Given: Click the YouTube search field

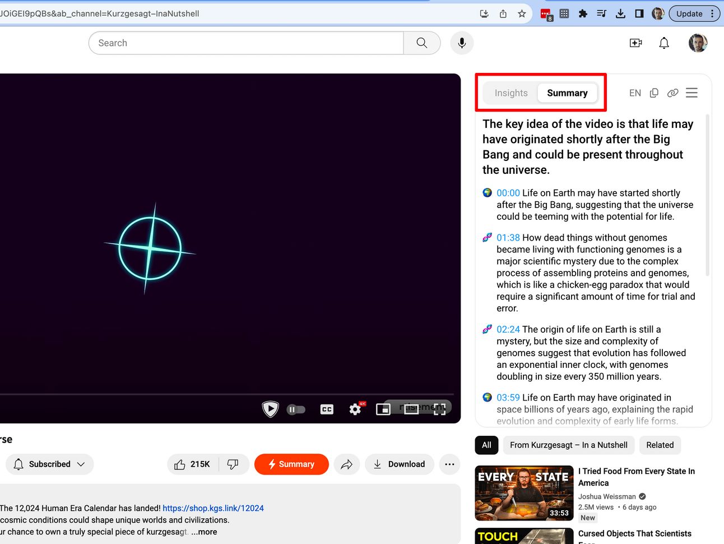Looking at the screenshot, I should pyautogui.click(x=246, y=43).
